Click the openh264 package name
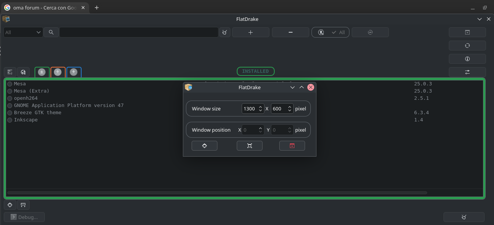This screenshot has height=225, width=494. point(26,98)
